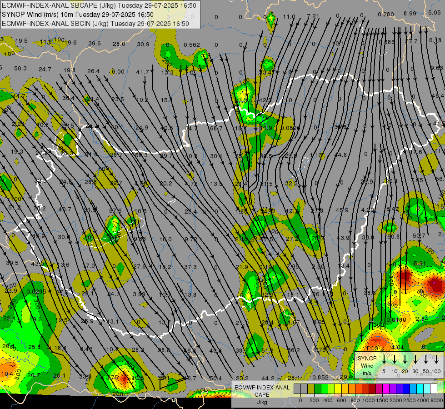Click the SBCAPE title line in the header

pyautogui.click(x=99, y=5)
